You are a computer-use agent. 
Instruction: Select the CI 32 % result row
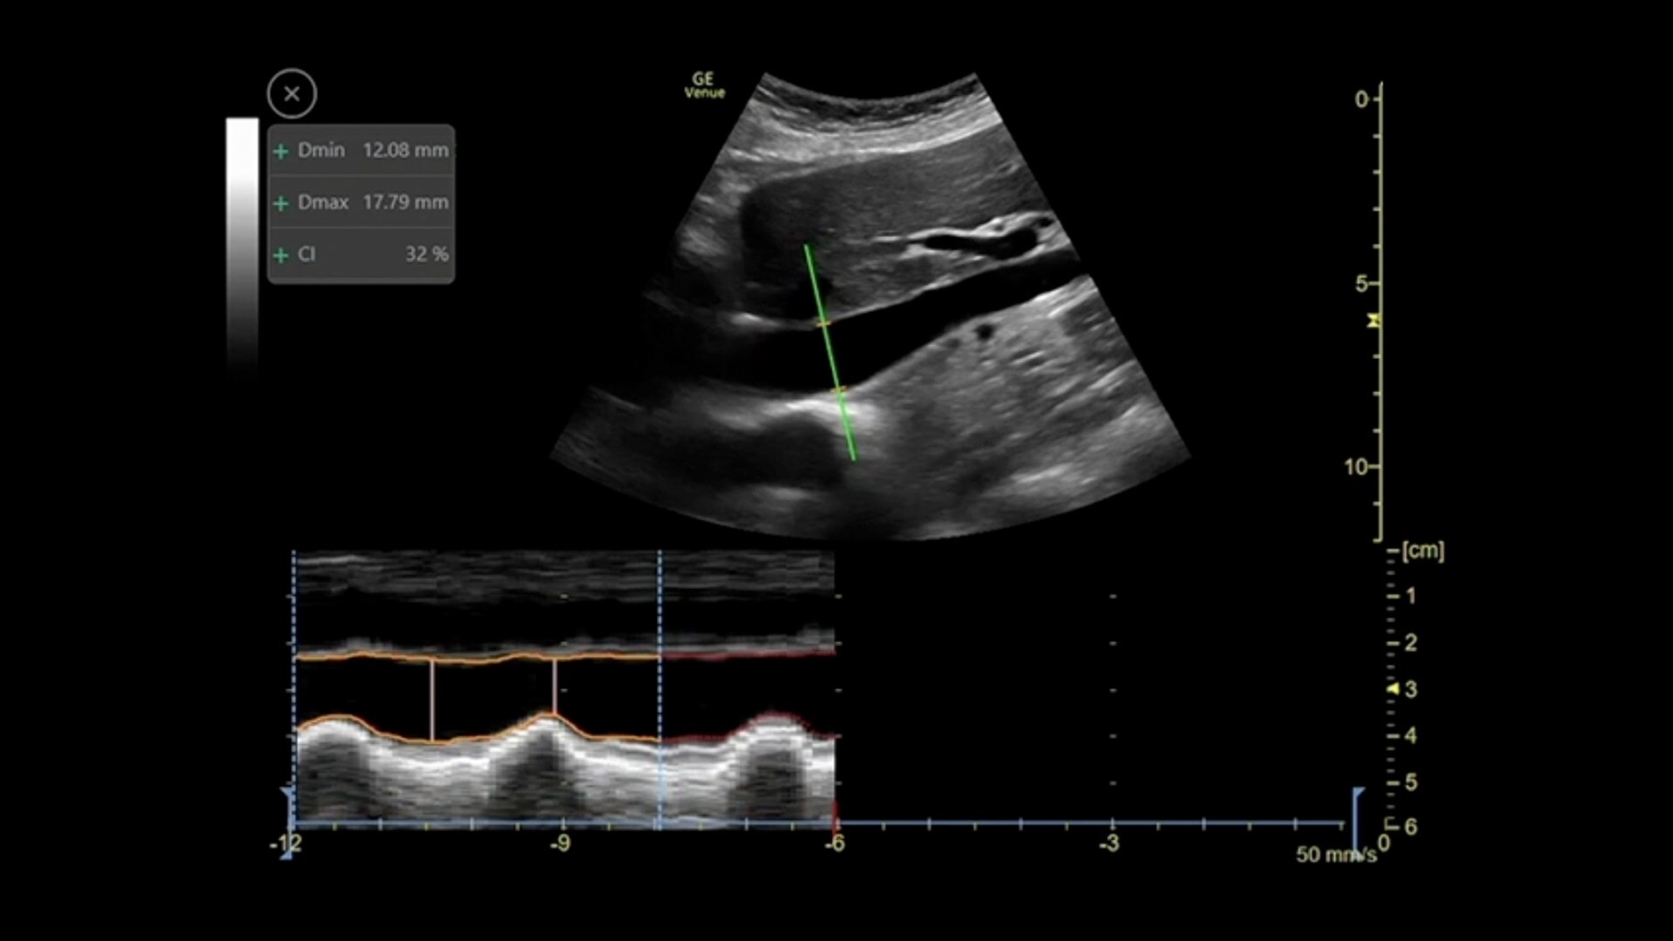[361, 254]
